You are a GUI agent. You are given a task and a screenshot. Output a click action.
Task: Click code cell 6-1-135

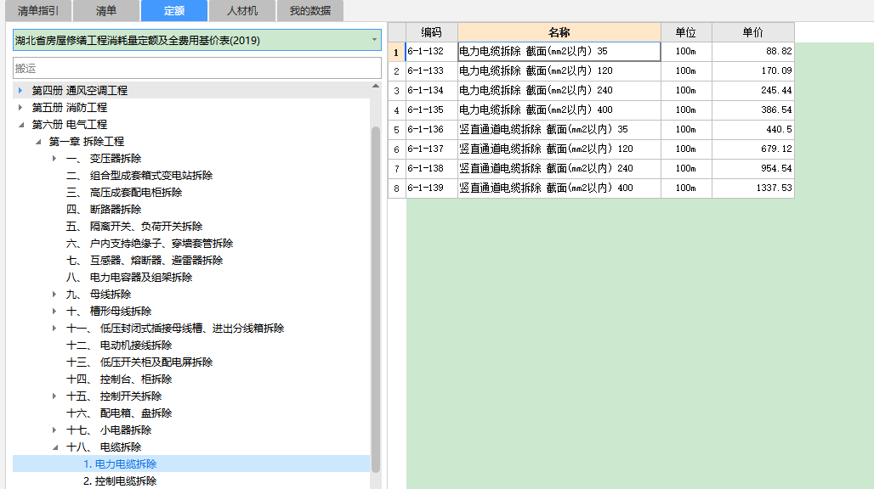(x=431, y=110)
